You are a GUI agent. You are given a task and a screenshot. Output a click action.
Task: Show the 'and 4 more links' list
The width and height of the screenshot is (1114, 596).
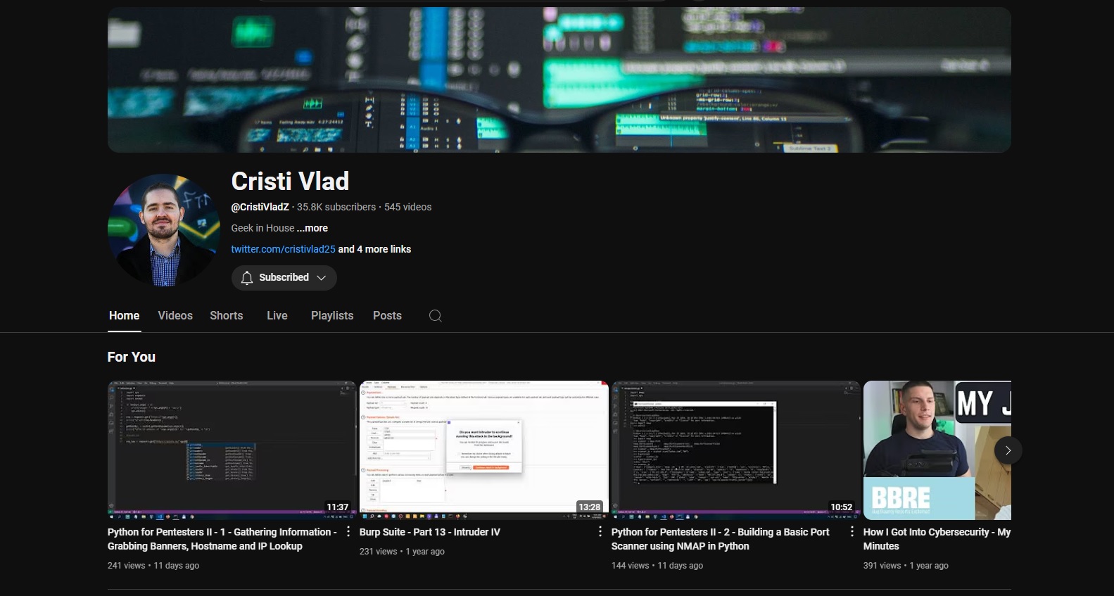[374, 249]
